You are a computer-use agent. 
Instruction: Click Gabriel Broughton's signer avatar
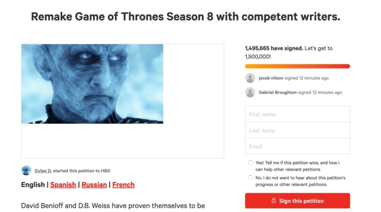[x=250, y=92]
